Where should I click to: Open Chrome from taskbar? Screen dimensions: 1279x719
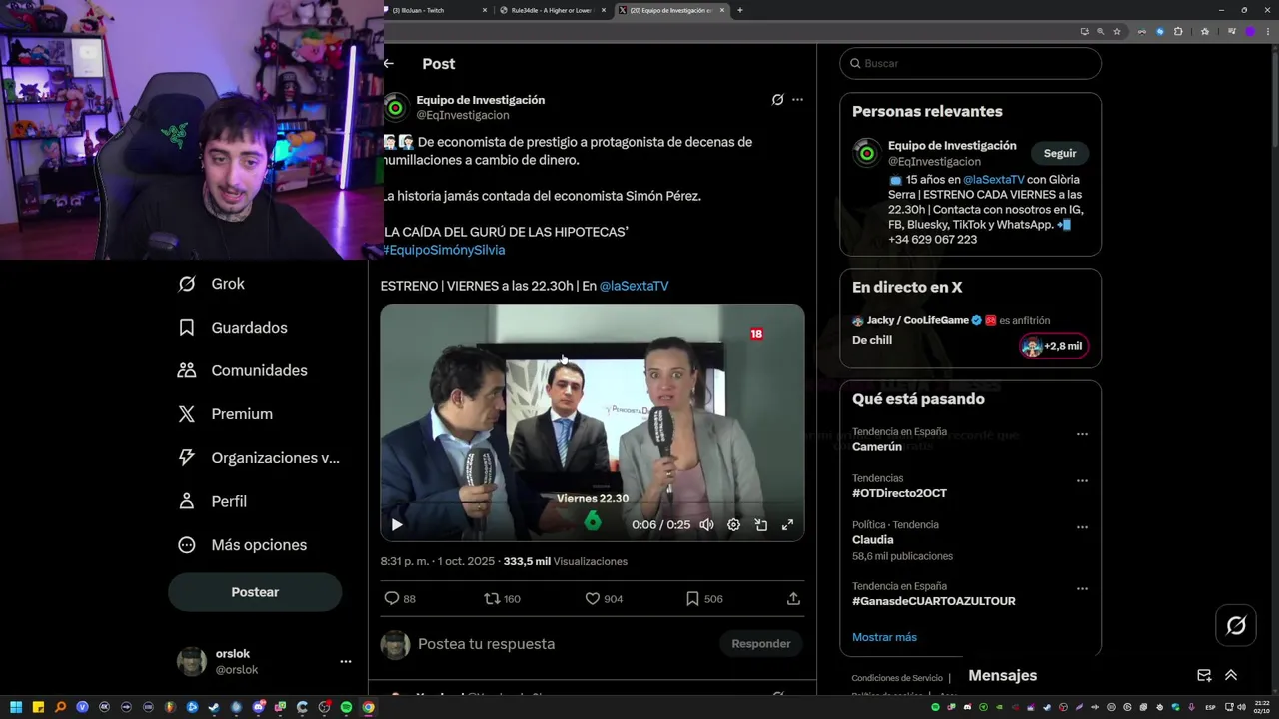[368, 707]
